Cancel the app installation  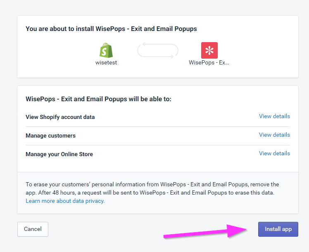click(x=33, y=229)
